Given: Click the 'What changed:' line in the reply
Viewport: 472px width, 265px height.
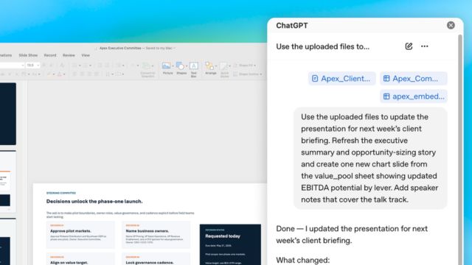Looking at the screenshot, I should [x=303, y=260].
